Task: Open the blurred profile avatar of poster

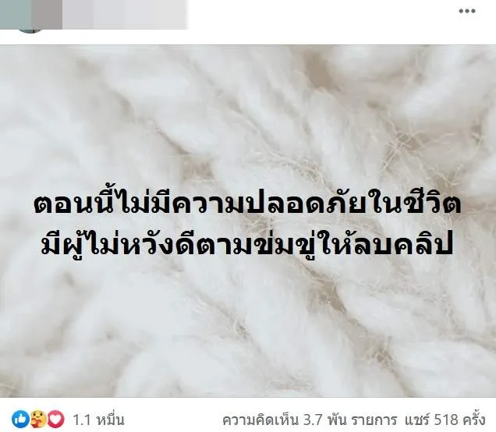Action: 30,16
